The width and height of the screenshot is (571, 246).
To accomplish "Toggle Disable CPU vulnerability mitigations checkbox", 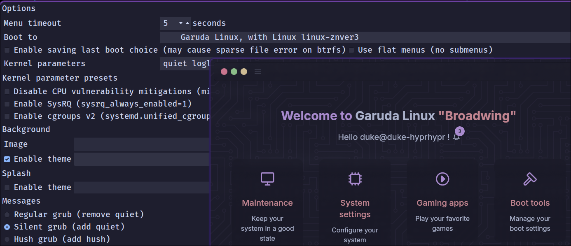I will coord(7,91).
